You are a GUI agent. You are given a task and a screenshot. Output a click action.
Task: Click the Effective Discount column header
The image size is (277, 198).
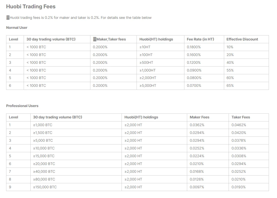pos(242,39)
